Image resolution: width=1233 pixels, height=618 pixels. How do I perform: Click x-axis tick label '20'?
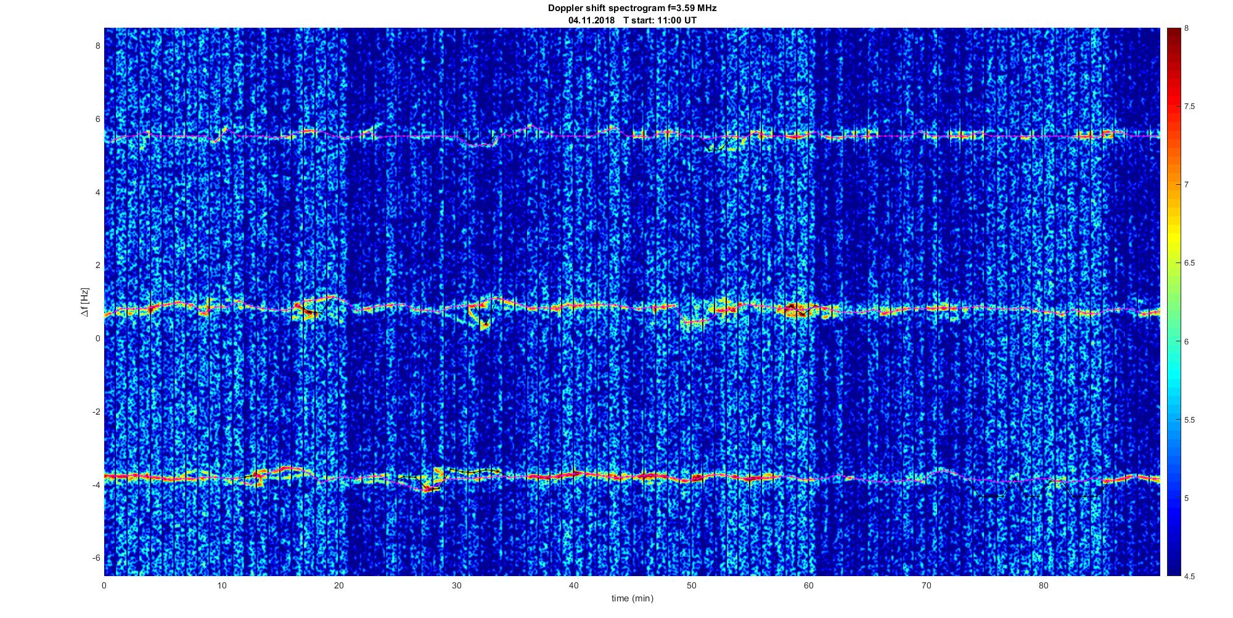pyautogui.click(x=339, y=586)
